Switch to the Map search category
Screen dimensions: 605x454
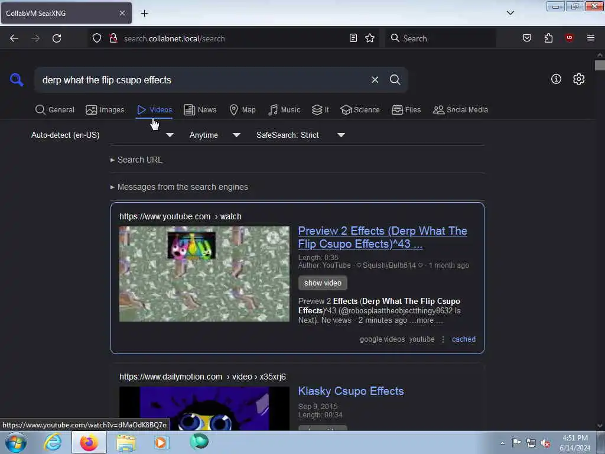pyautogui.click(x=242, y=110)
